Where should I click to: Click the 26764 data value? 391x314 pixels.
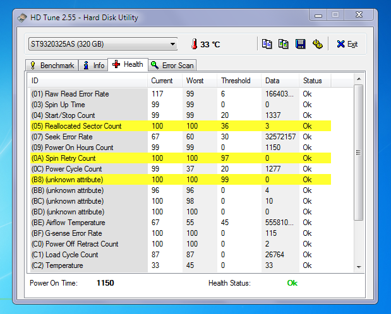pyautogui.click(x=275, y=255)
